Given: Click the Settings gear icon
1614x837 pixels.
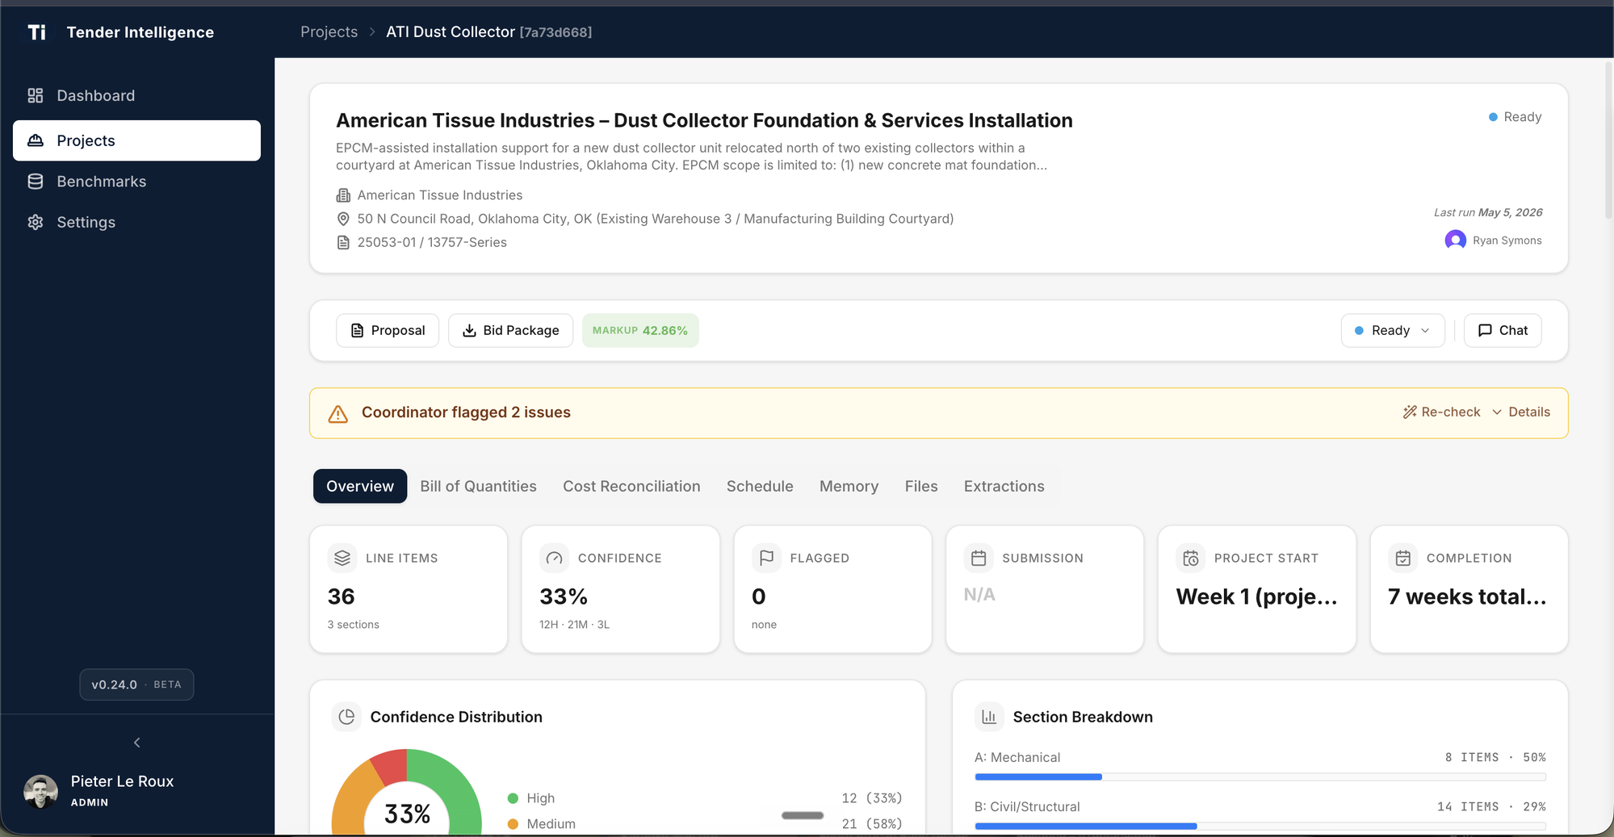Looking at the screenshot, I should [36, 222].
